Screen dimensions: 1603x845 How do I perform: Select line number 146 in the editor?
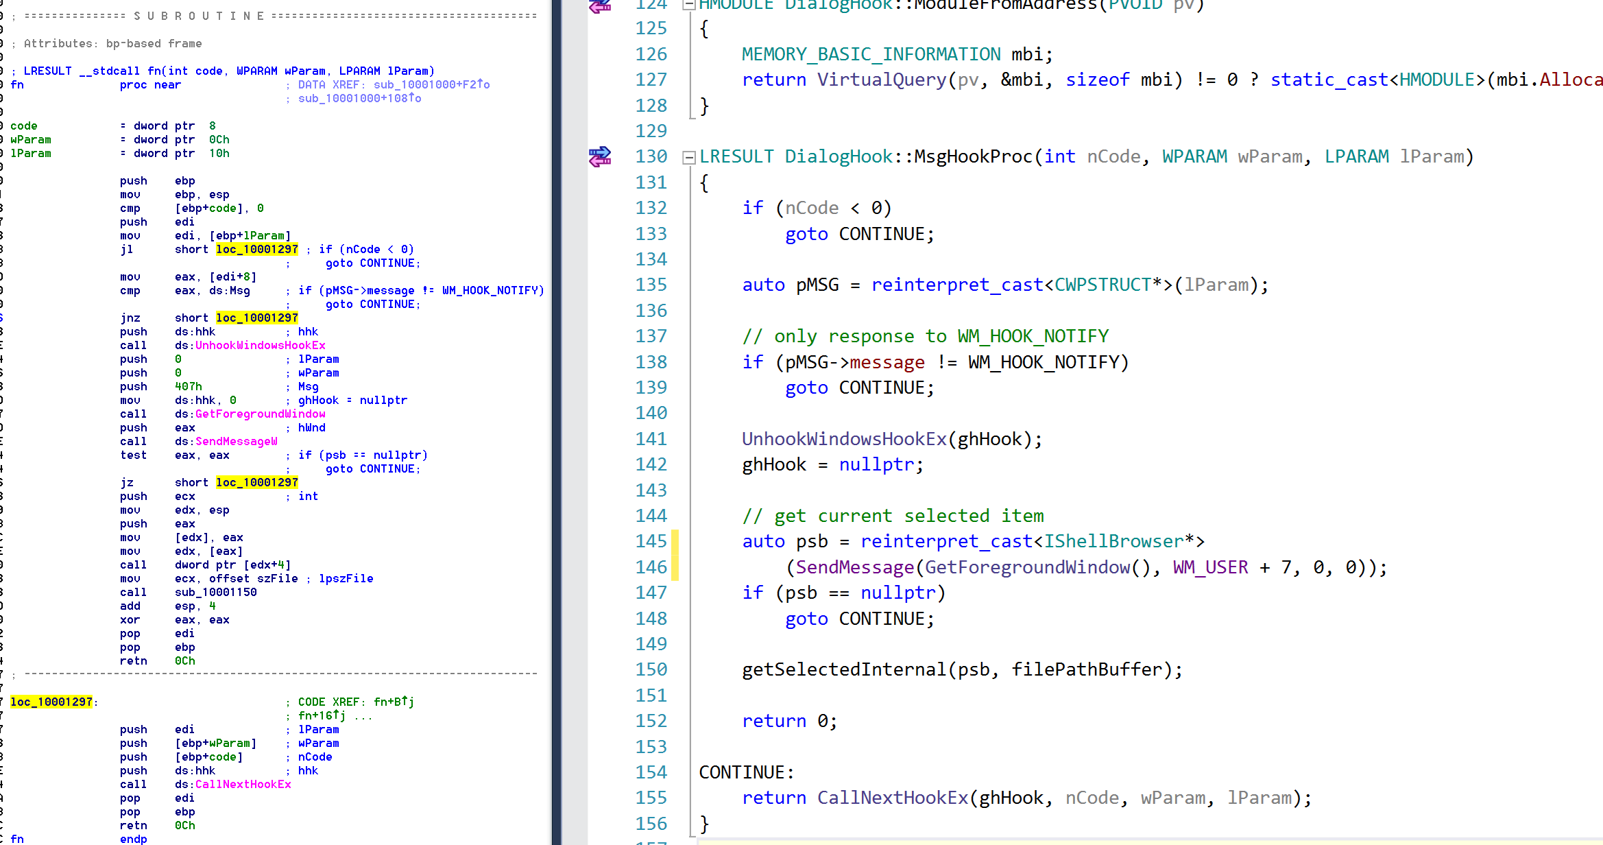point(651,567)
